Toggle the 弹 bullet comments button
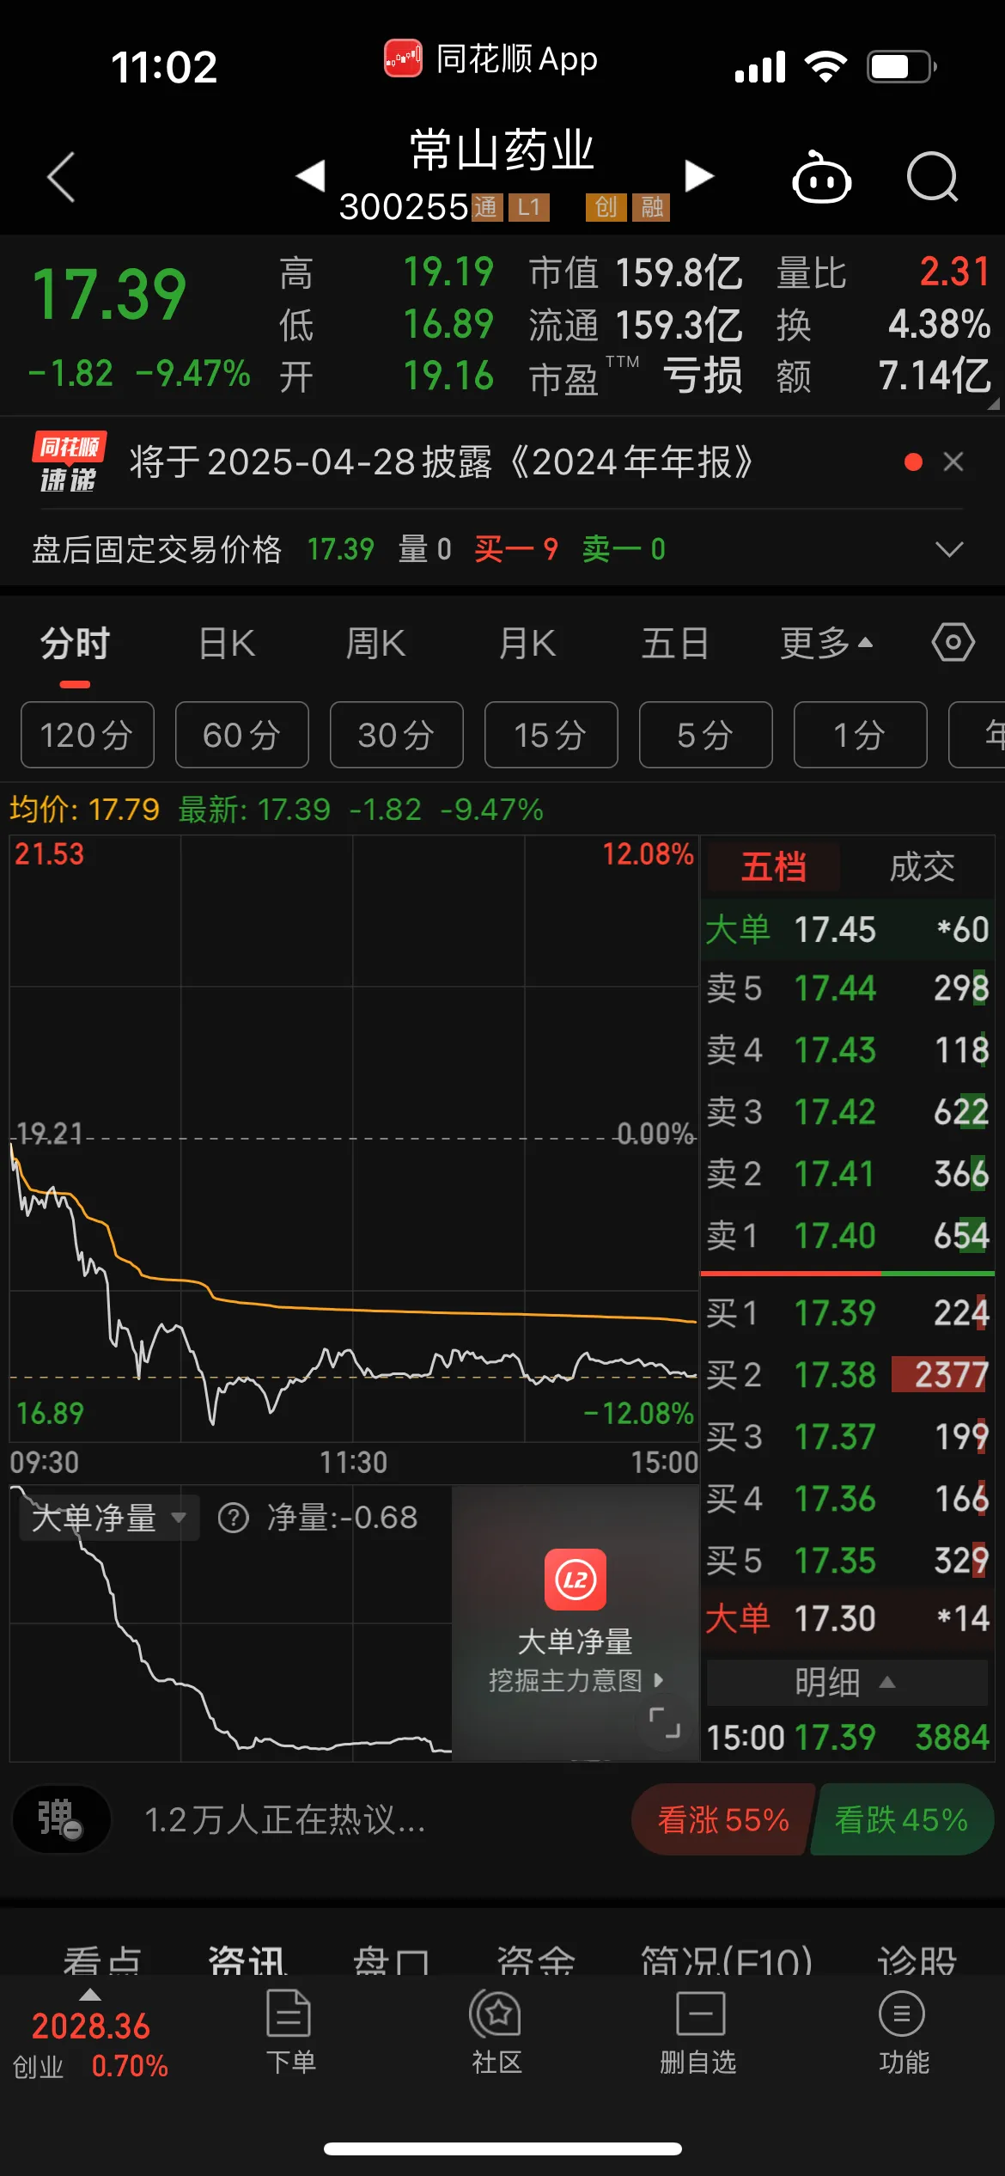This screenshot has height=2176, width=1005. (x=61, y=1819)
